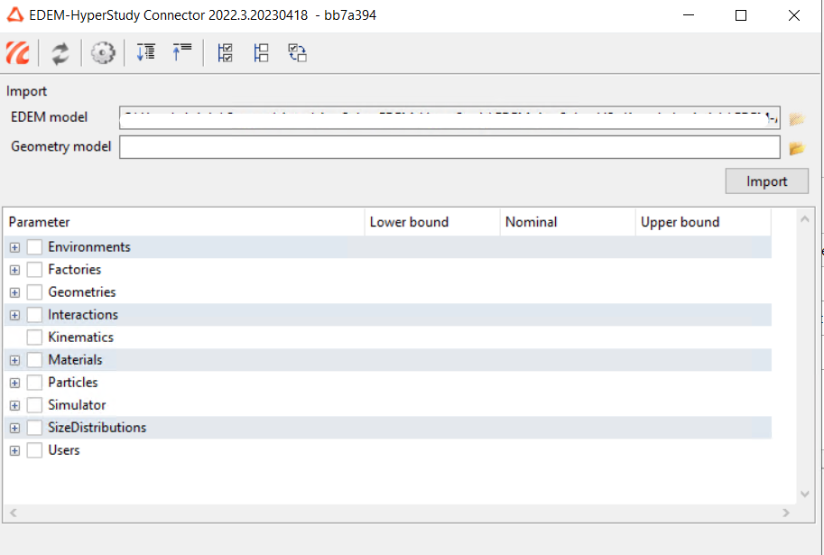This screenshot has width=824, height=555.
Task: Browse for EDEM model file folder icon
Action: [797, 119]
